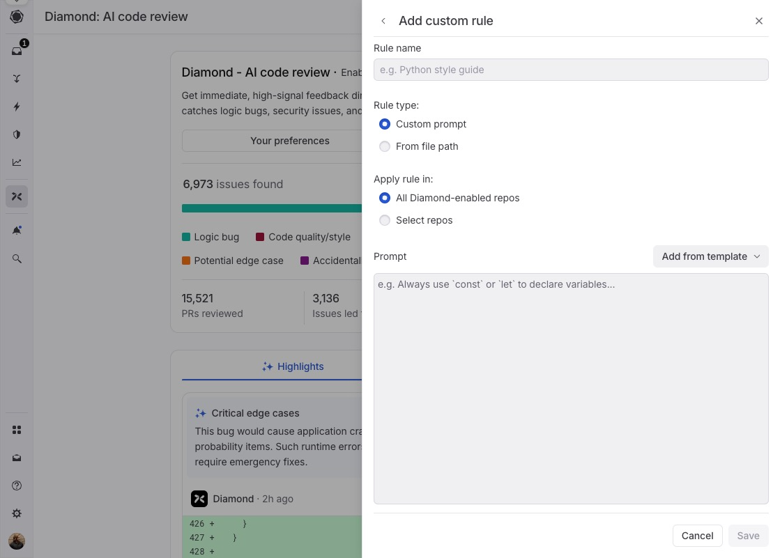Click the orange Potential edge case swatch
Viewport: 780px width, 558px height.
point(186,261)
